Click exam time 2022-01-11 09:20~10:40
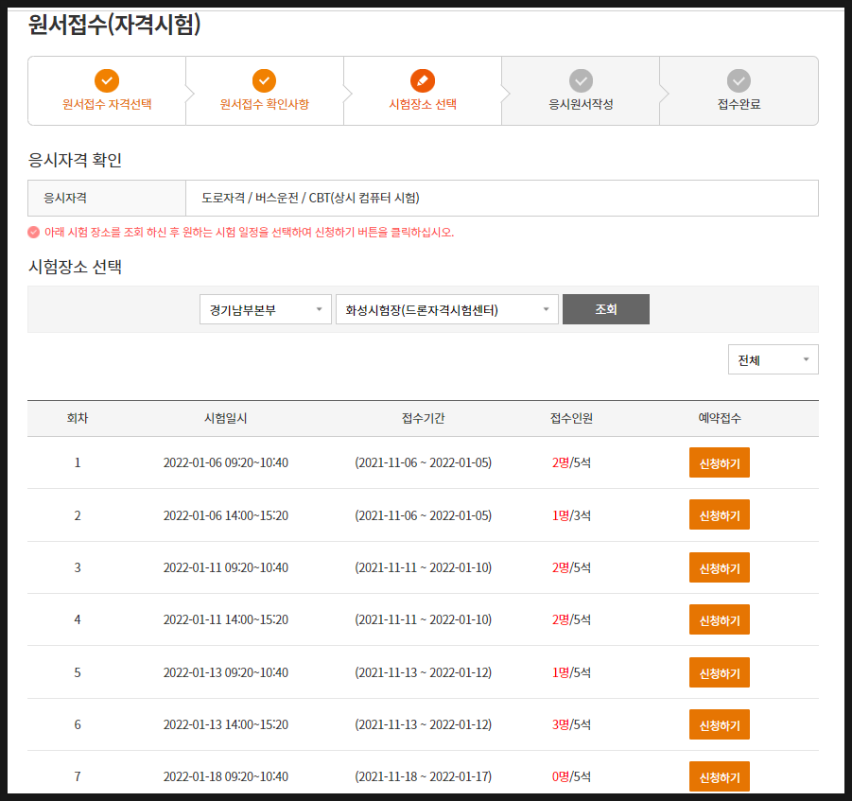This screenshot has width=852, height=801. [225, 567]
